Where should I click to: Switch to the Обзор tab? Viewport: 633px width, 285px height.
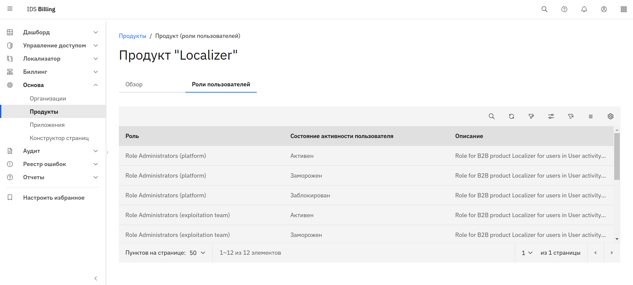pos(134,84)
